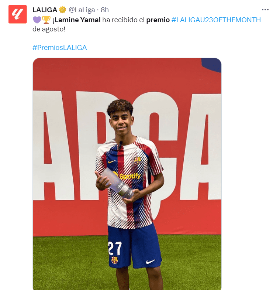Open the LALIGA red profile avatar

pos(18,14)
